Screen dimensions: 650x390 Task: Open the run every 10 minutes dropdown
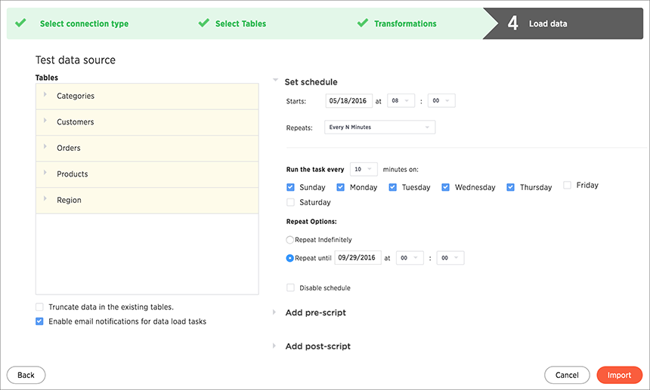[x=364, y=169]
